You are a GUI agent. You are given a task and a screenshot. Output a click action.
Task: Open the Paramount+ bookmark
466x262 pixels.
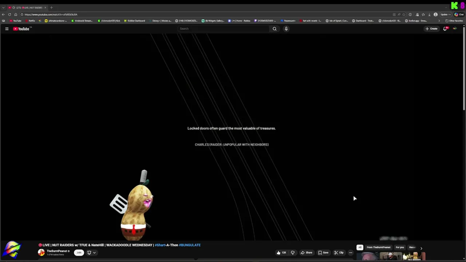pyautogui.click(x=288, y=21)
